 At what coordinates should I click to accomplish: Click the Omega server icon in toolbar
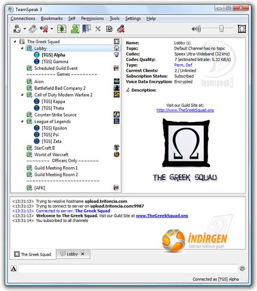click(242, 29)
